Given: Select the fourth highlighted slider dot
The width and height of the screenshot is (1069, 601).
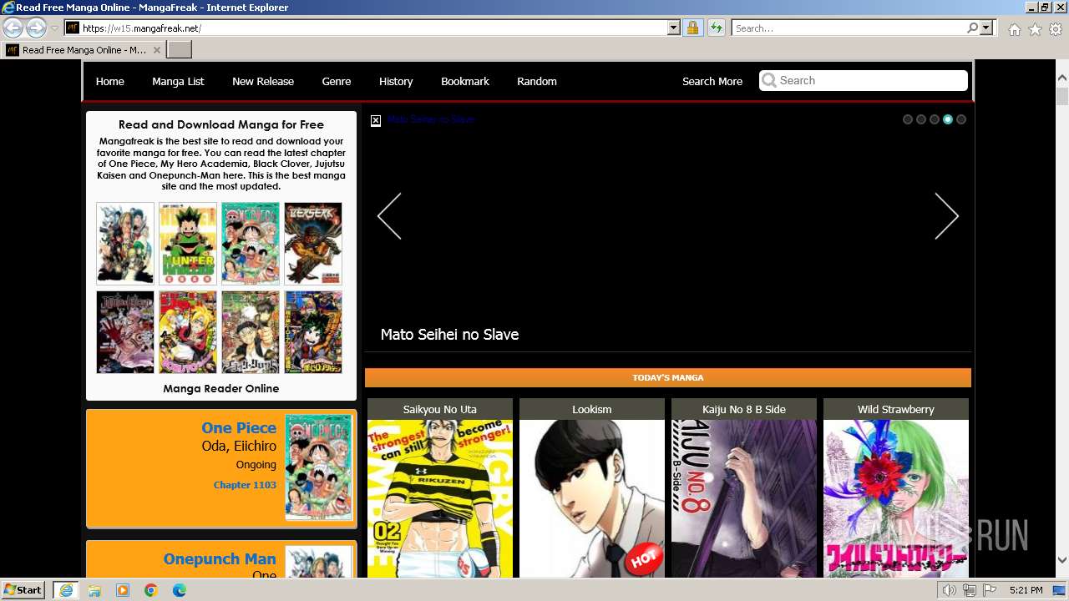Looking at the screenshot, I should click(x=948, y=119).
